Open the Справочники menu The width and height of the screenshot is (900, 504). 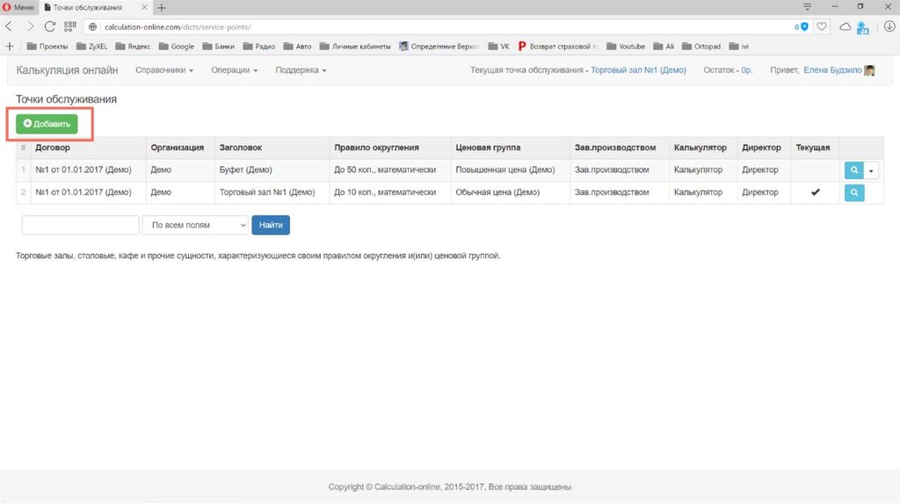pos(164,70)
